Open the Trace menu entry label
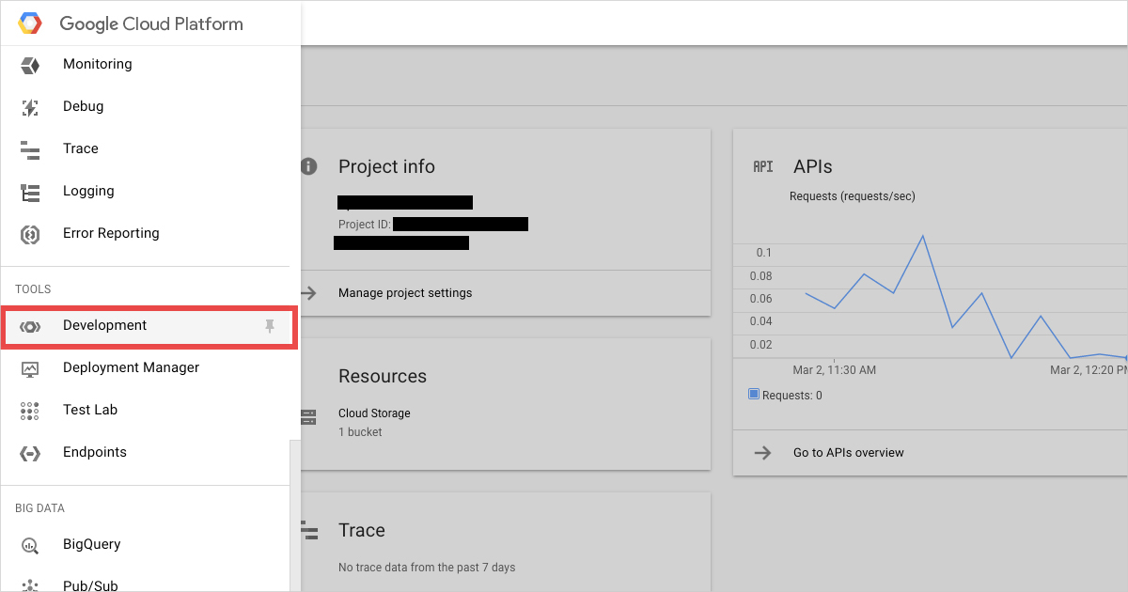 [x=81, y=149]
